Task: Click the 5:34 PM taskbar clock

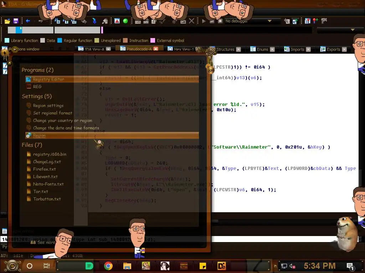Action: (319, 266)
